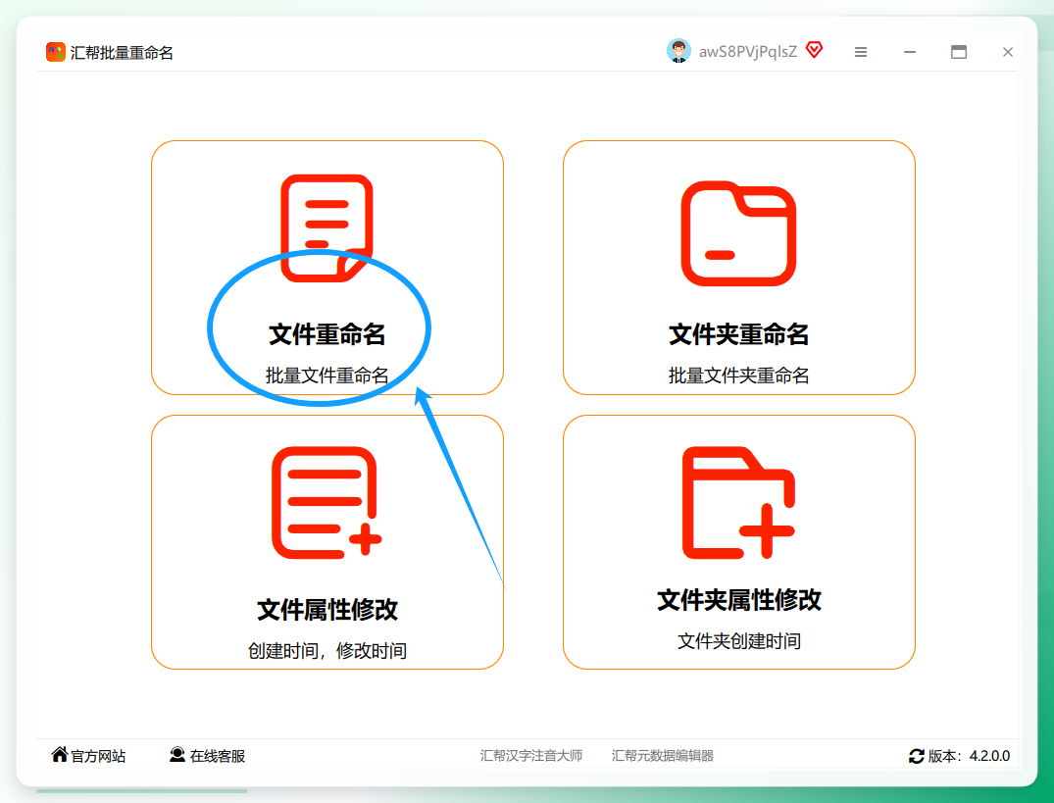
Task: Open the 官方网站 link
Action: (98, 756)
